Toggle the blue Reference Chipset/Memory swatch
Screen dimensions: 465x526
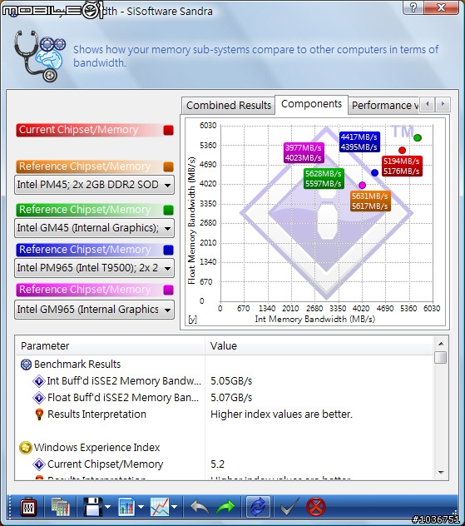point(168,250)
